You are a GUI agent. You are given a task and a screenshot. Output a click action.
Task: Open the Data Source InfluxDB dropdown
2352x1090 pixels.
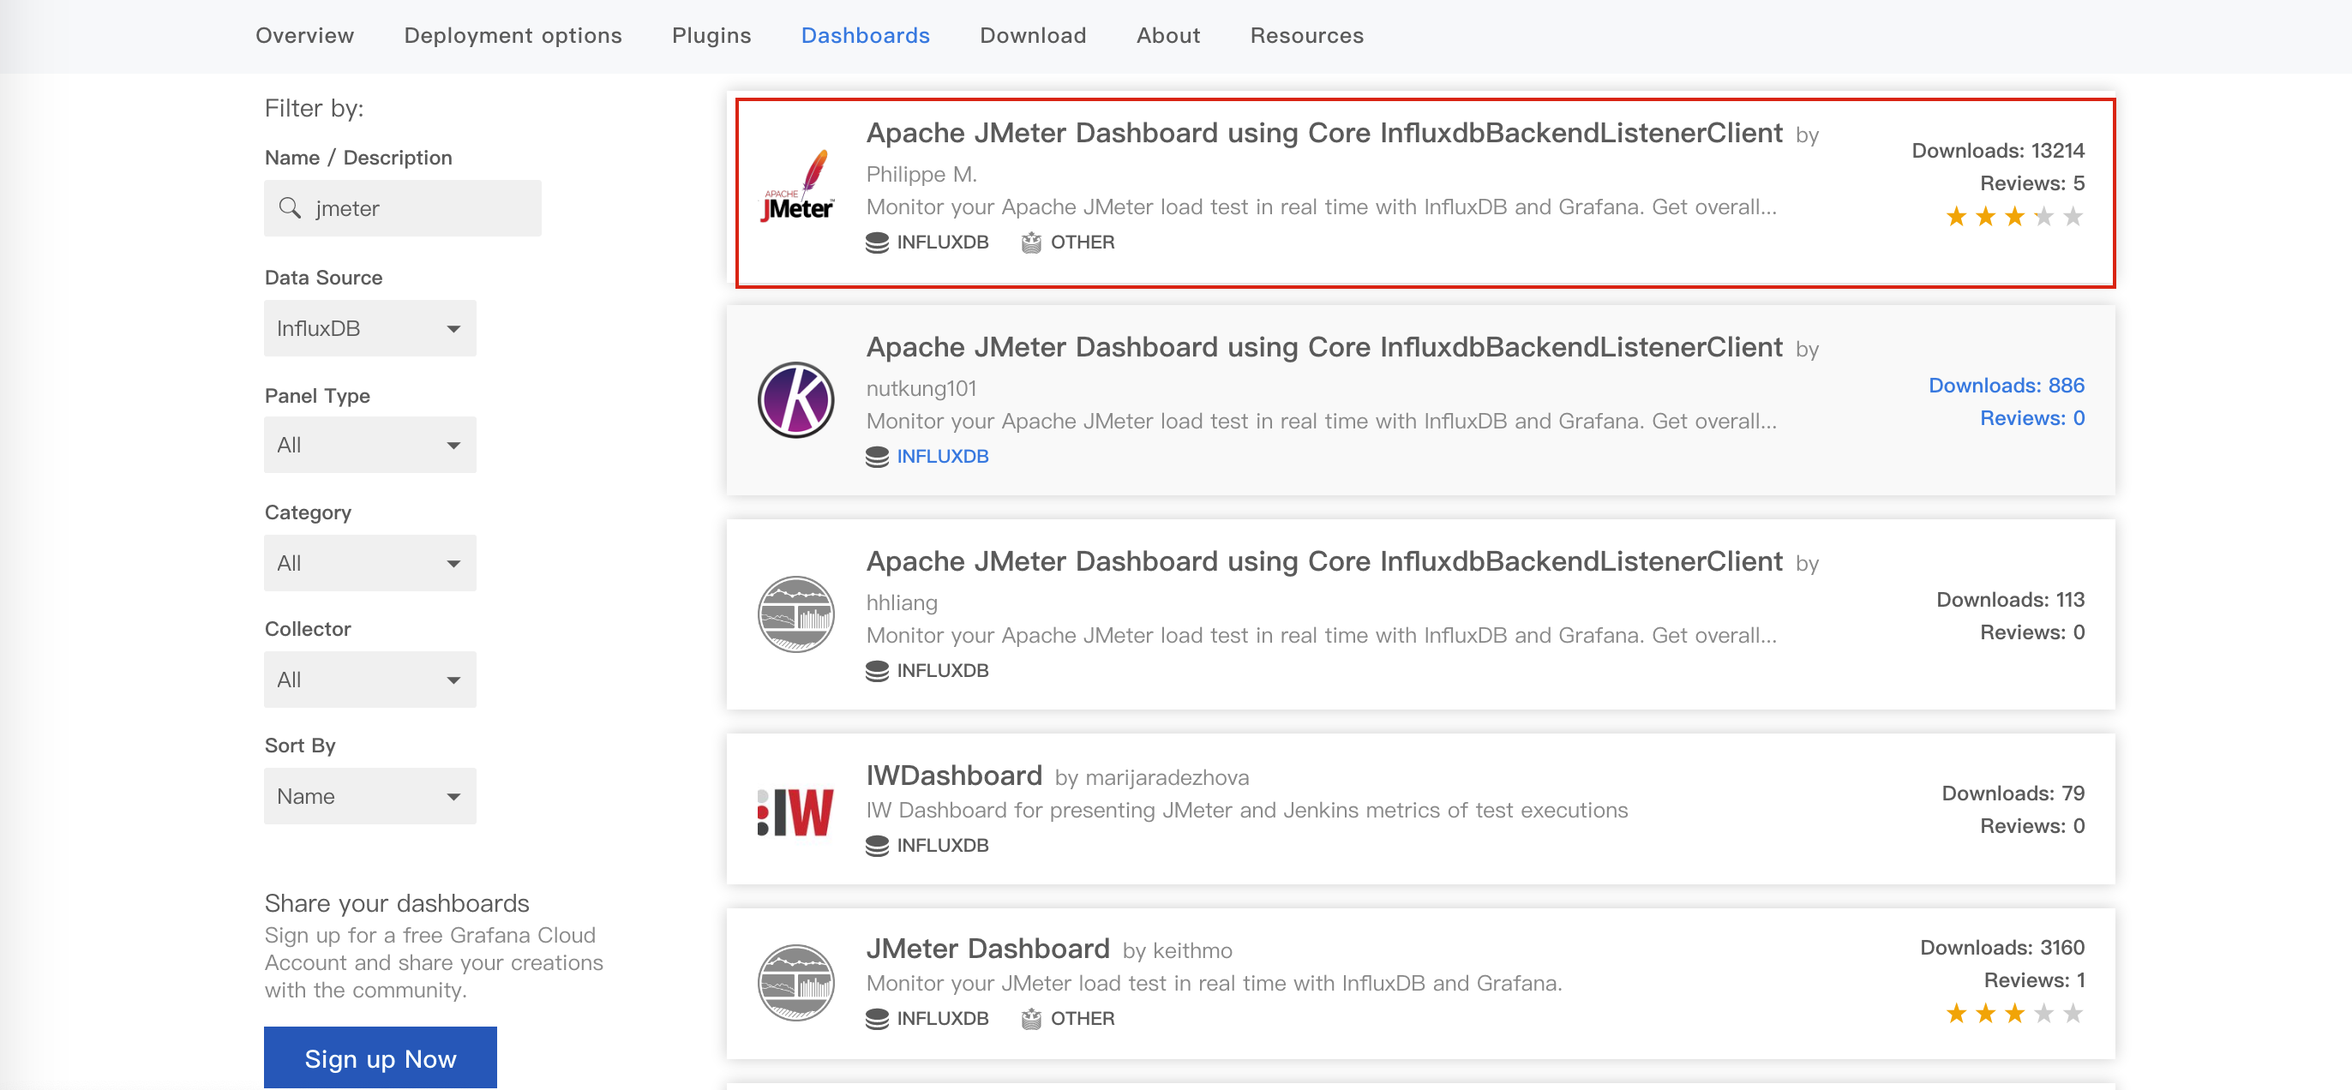click(x=369, y=329)
